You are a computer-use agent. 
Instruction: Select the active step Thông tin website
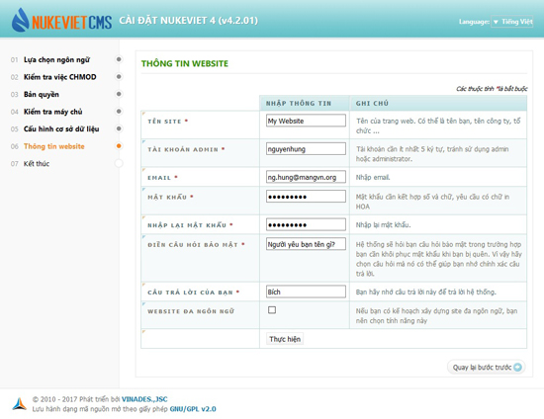(x=54, y=146)
